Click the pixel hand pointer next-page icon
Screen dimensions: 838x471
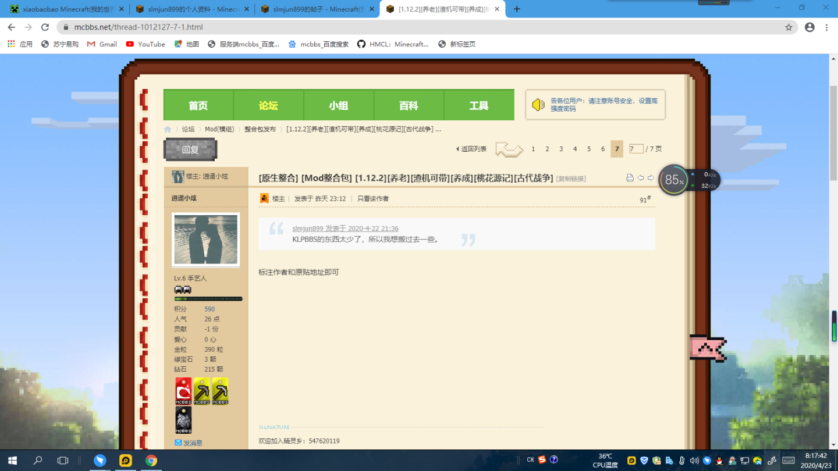(x=509, y=149)
